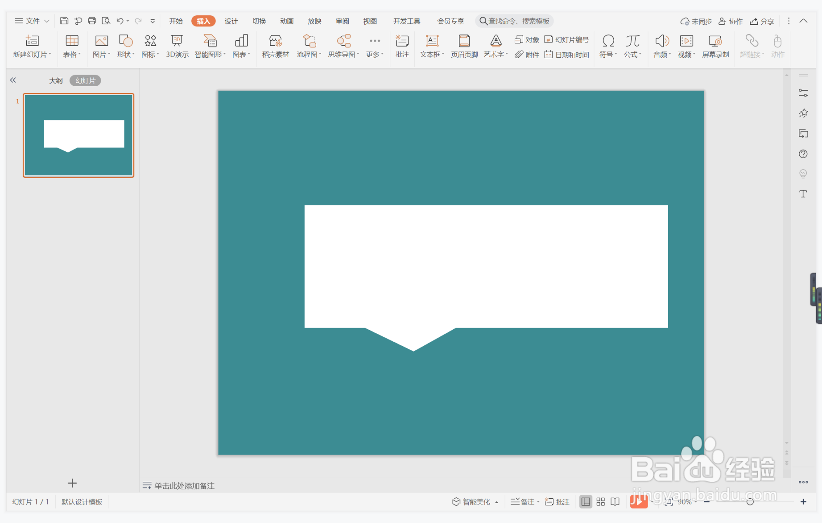Select slide 1 thumbnail in the panel

78,135
